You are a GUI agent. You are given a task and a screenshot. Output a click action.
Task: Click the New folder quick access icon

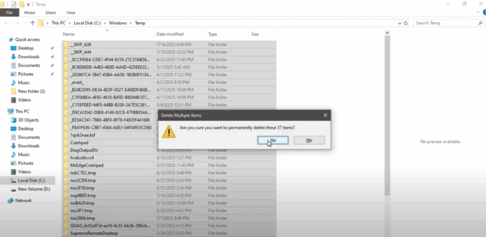tap(21, 4)
